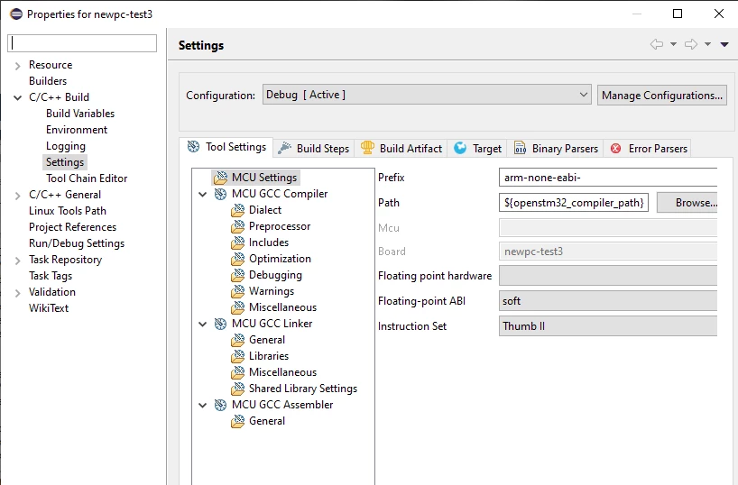Collapse the MCU GCC Assembler node
The image size is (738, 485).
click(x=202, y=405)
